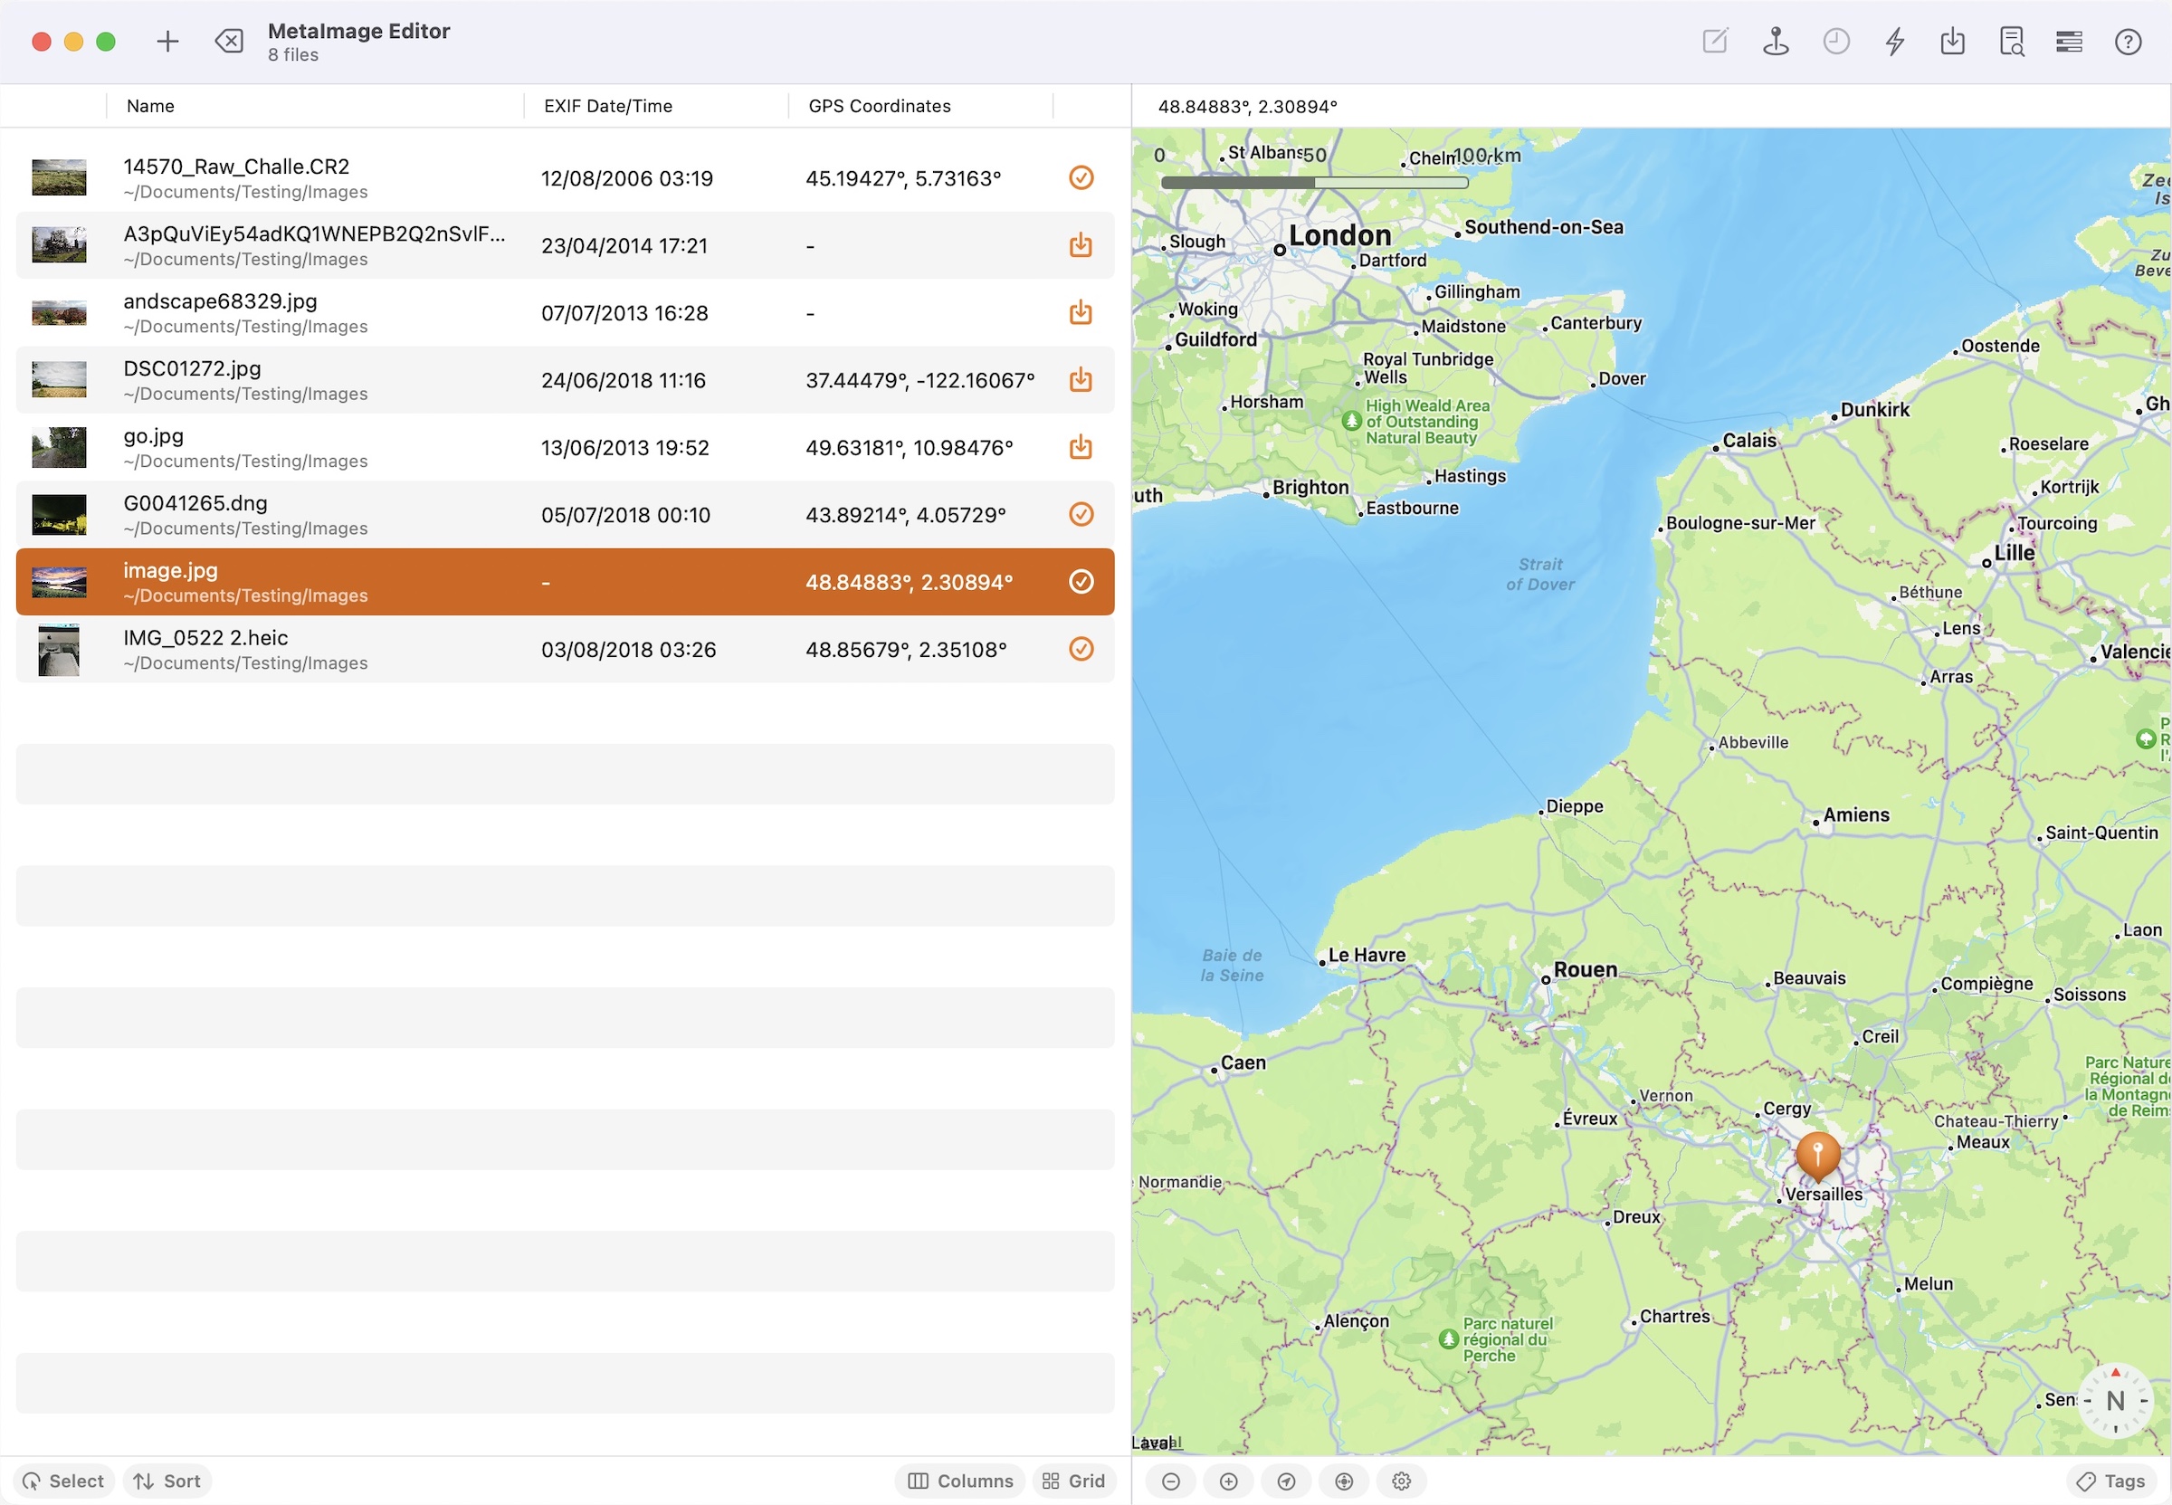Screen dimensions: 2172x1505
Task: Open the Sort options menu
Action: [167, 1481]
